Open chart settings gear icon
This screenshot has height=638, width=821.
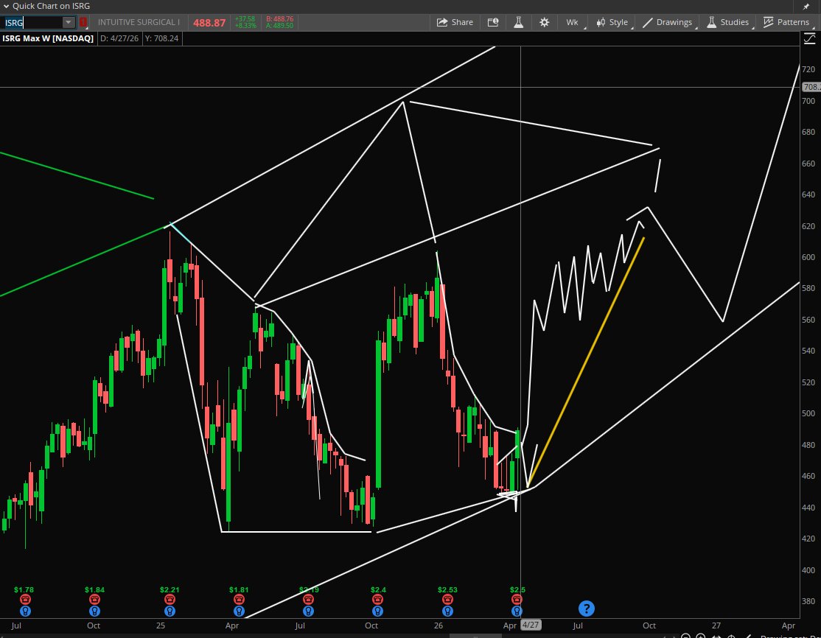click(545, 22)
